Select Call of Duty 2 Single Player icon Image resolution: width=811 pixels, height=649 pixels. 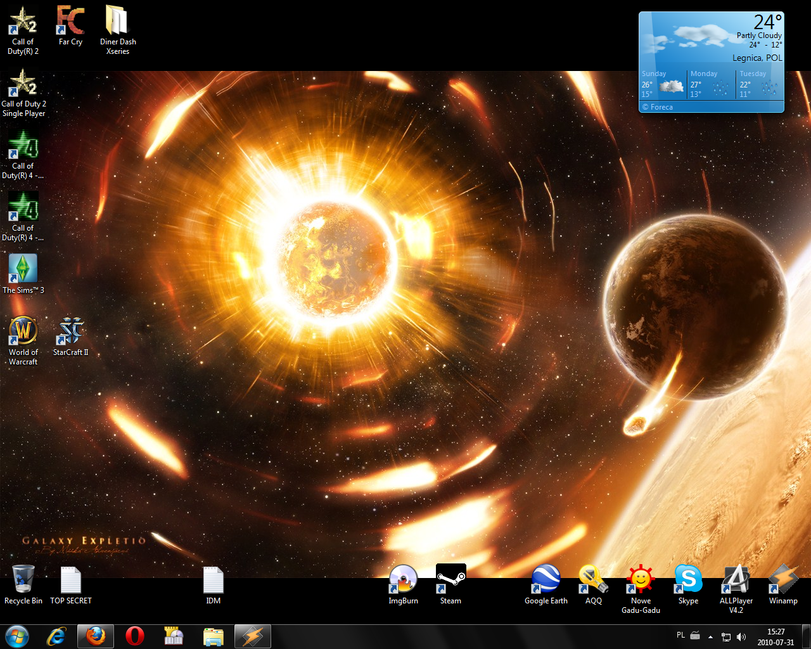23,93
